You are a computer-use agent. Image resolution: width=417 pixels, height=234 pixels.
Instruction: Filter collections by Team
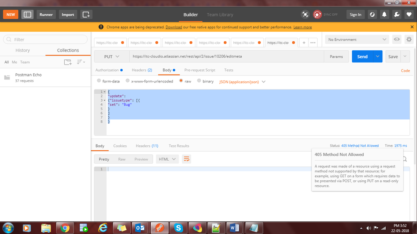pyautogui.click(x=25, y=62)
